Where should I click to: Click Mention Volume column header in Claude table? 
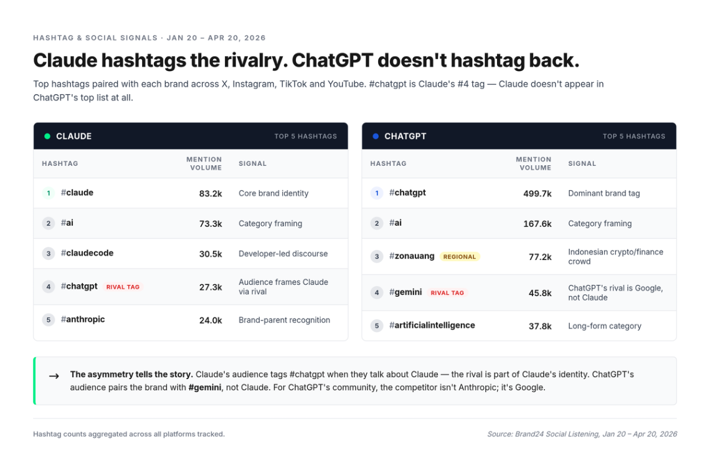point(204,163)
